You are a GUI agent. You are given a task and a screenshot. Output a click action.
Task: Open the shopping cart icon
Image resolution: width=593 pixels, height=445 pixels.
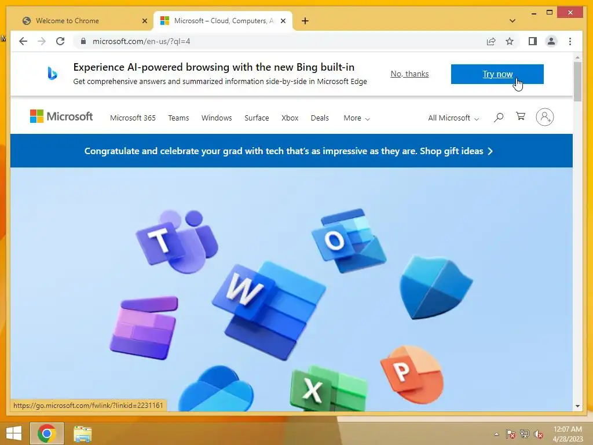pos(521,116)
